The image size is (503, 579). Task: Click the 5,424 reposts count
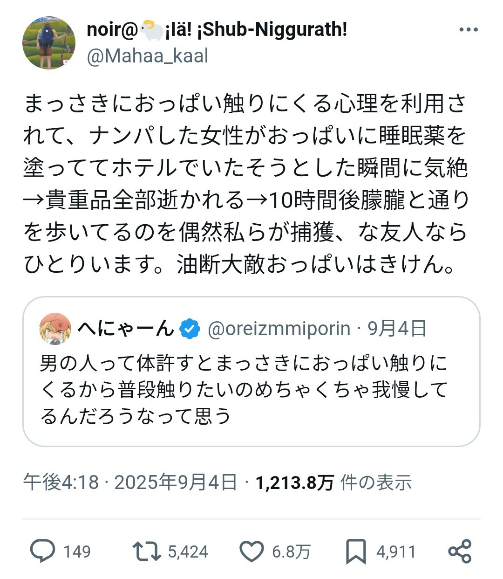[x=188, y=552]
